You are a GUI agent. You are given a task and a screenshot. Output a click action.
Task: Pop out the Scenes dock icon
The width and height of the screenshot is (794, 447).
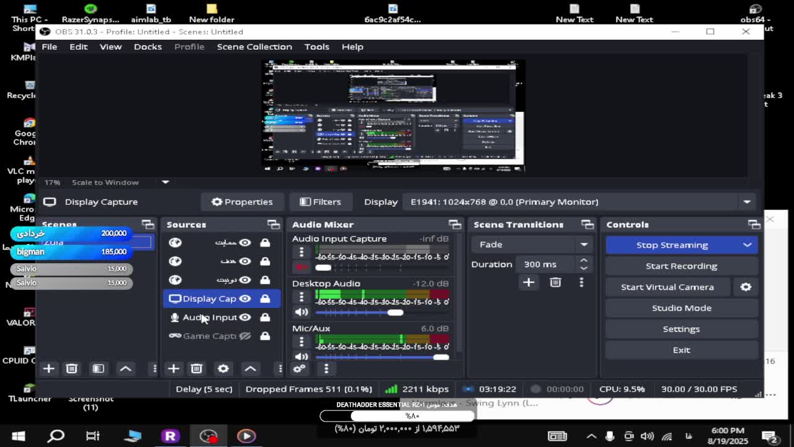(148, 224)
